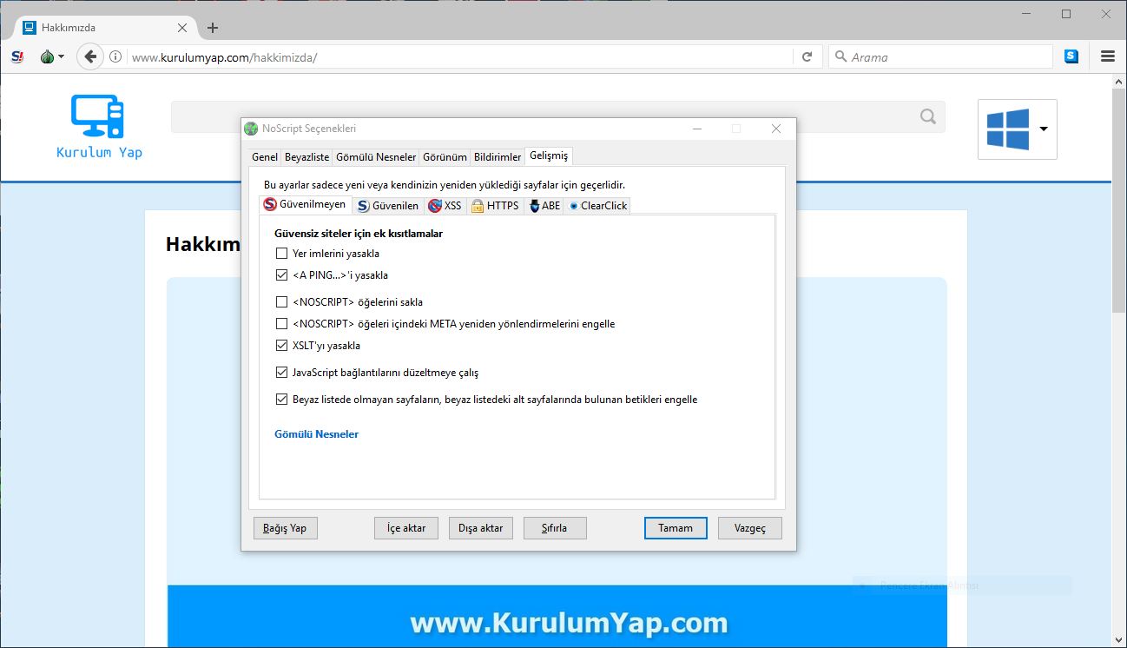
Task: Click the blue S addon icon near menu
Action: pyautogui.click(x=1071, y=56)
